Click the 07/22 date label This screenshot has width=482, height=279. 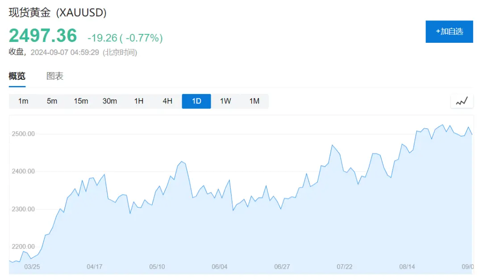[345, 267]
